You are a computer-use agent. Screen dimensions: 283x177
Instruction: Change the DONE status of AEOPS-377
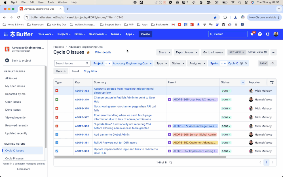pyautogui.click(x=226, y=117)
